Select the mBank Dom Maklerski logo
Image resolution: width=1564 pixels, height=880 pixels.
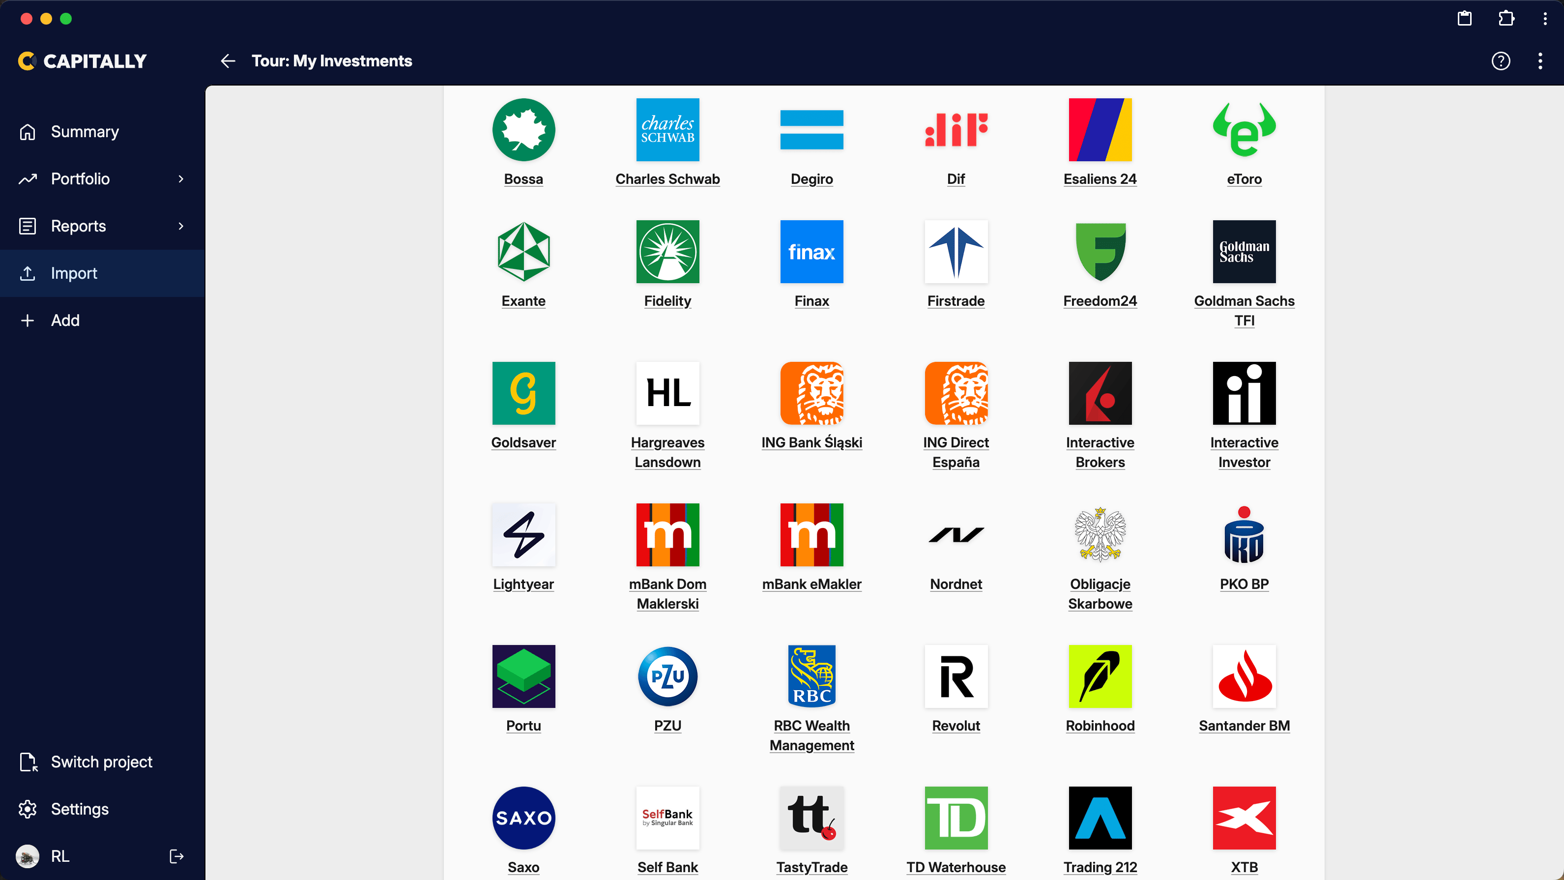(667, 535)
